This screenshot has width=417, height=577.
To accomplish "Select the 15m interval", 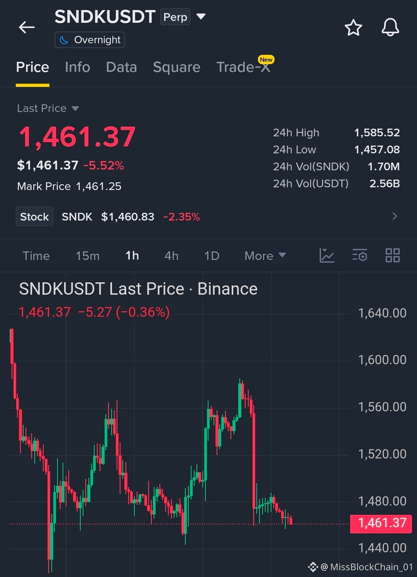I will click(x=88, y=256).
